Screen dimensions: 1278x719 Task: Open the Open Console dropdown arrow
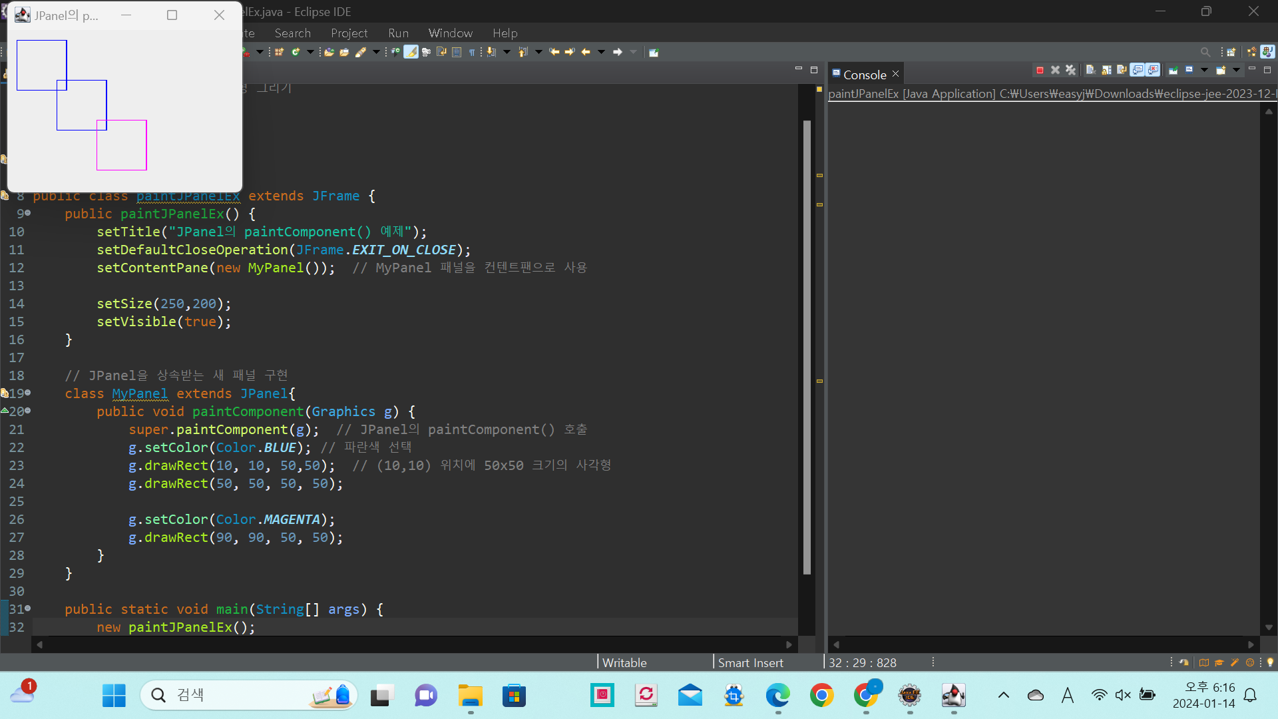[1236, 70]
